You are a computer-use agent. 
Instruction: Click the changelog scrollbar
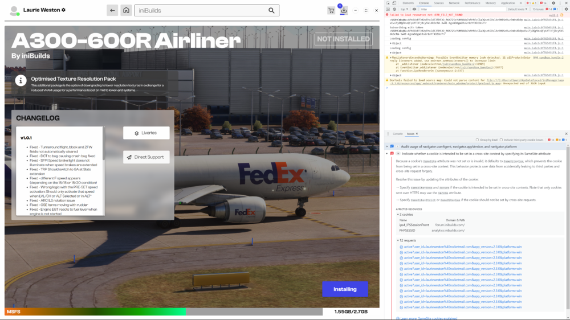coord(104,143)
